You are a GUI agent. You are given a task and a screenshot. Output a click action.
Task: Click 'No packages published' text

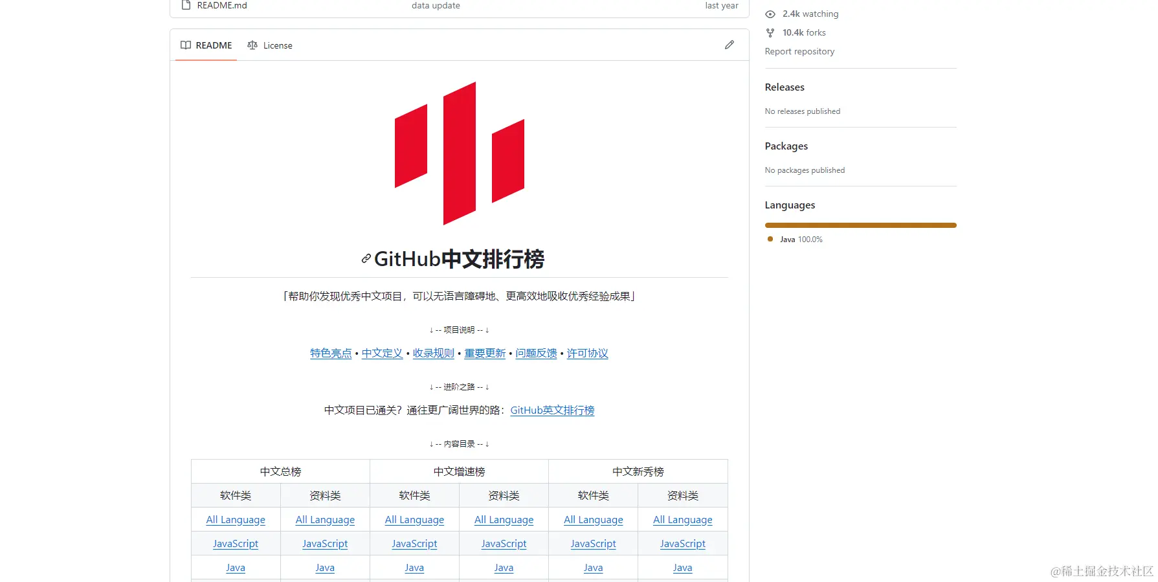(805, 170)
